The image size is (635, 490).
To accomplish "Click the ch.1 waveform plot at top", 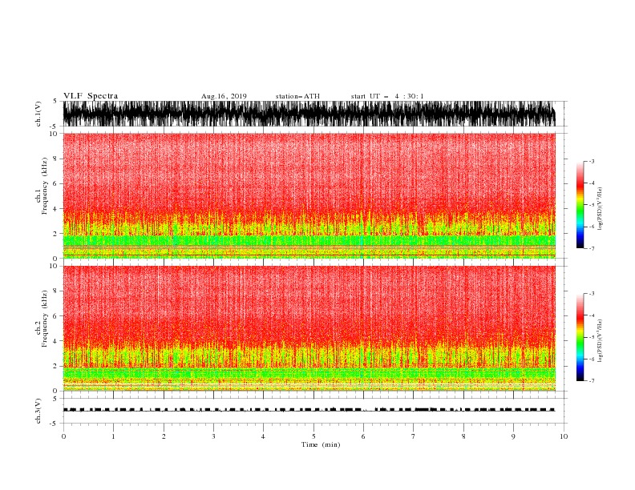I will (309, 114).
